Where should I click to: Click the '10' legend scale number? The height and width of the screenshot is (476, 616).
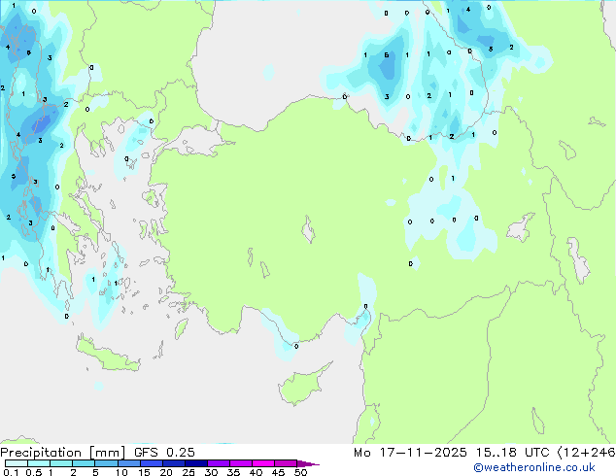pyautogui.click(x=121, y=472)
